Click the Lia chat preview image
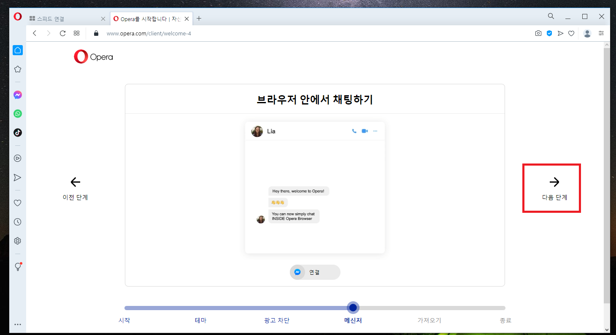 (315, 188)
